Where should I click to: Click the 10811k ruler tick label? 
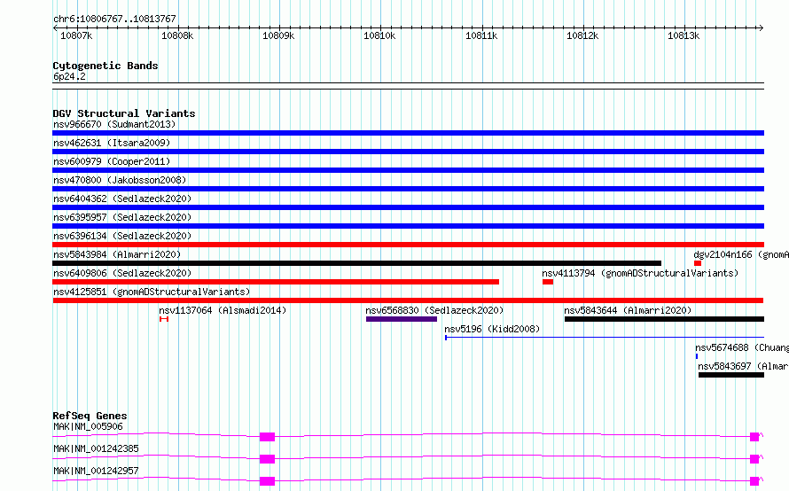point(481,35)
